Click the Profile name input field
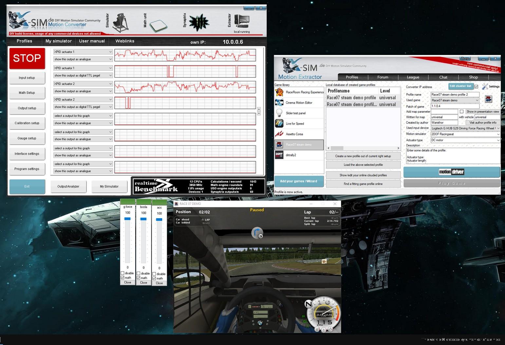Screen dimensions: 505x345 click(455, 94)
